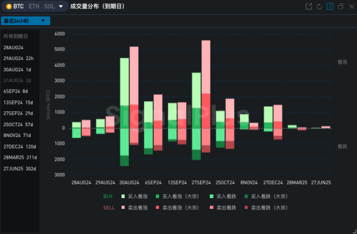Click the 27SEP24 x-axis label
The width and height of the screenshot is (357, 234).
tap(201, 183)
